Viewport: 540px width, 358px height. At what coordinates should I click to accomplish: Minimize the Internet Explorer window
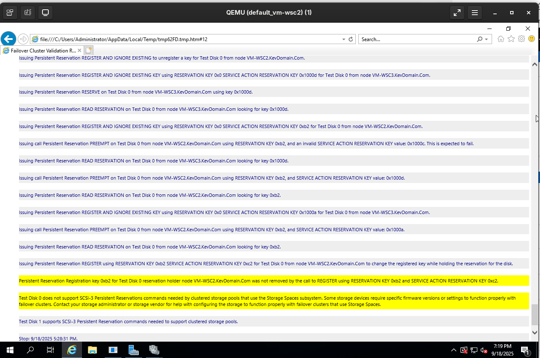(489, 29)
